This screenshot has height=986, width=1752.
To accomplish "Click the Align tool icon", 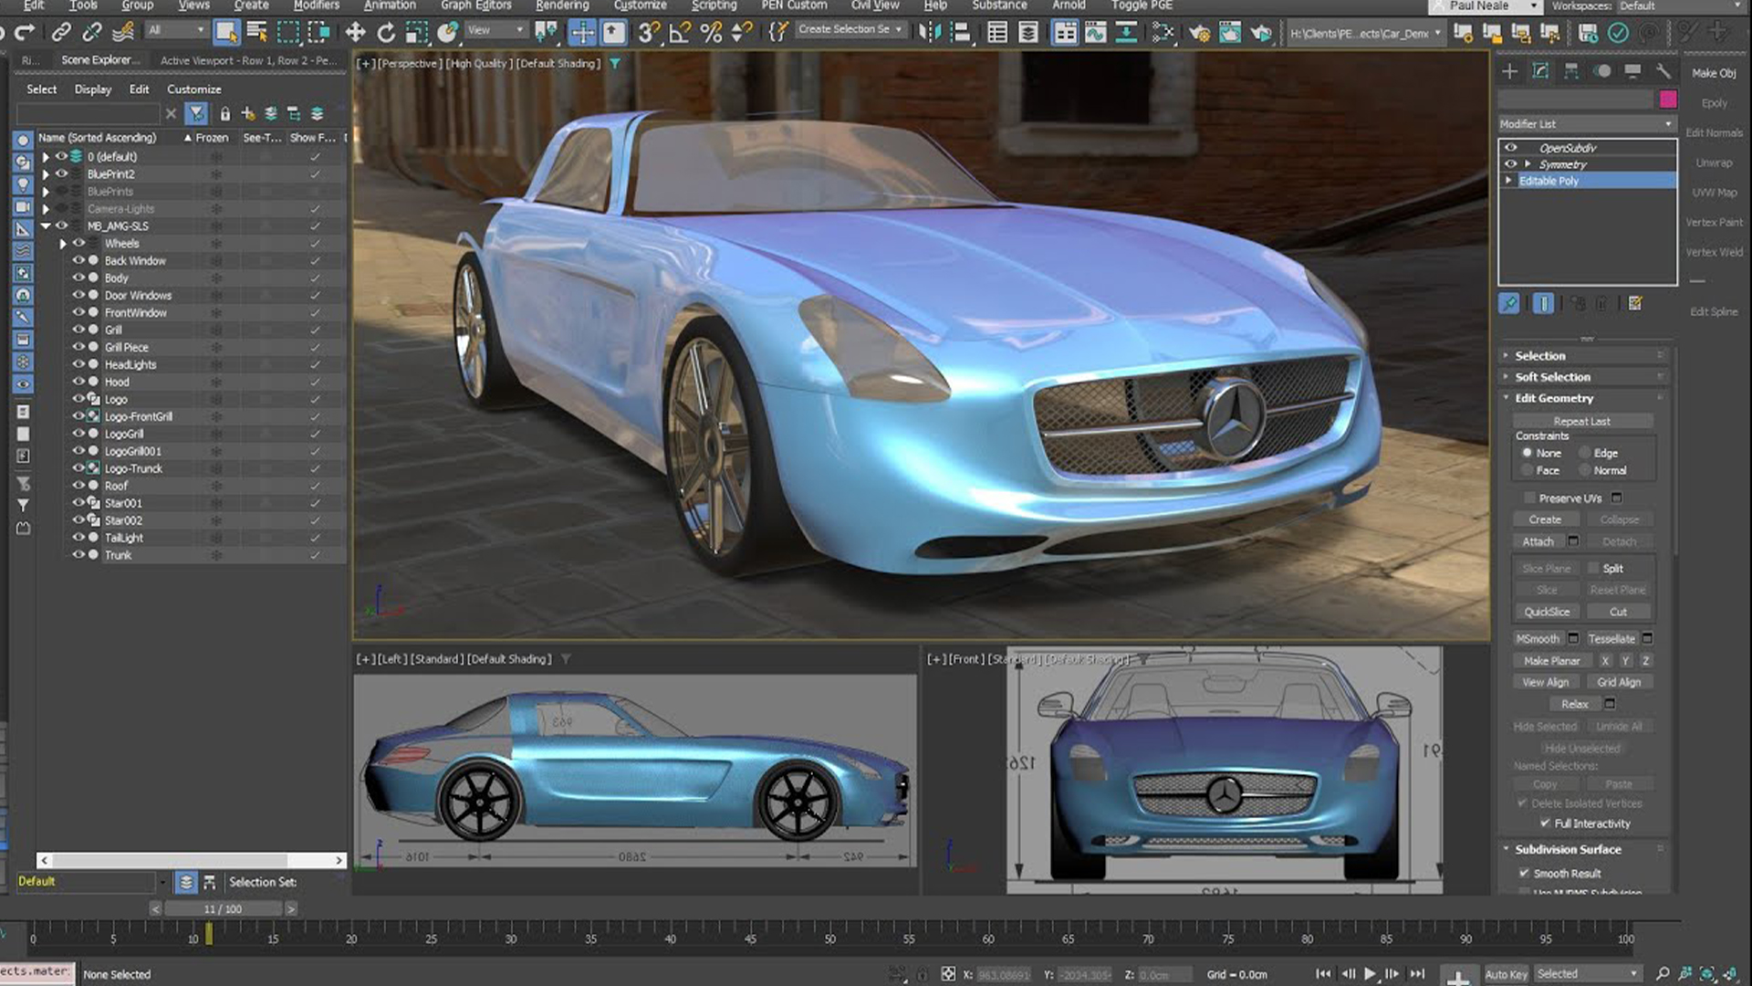I will coord(961,33).
